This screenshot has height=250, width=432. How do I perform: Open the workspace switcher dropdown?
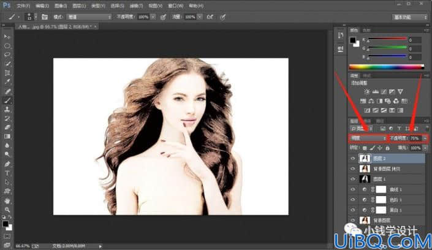point(409,17)
